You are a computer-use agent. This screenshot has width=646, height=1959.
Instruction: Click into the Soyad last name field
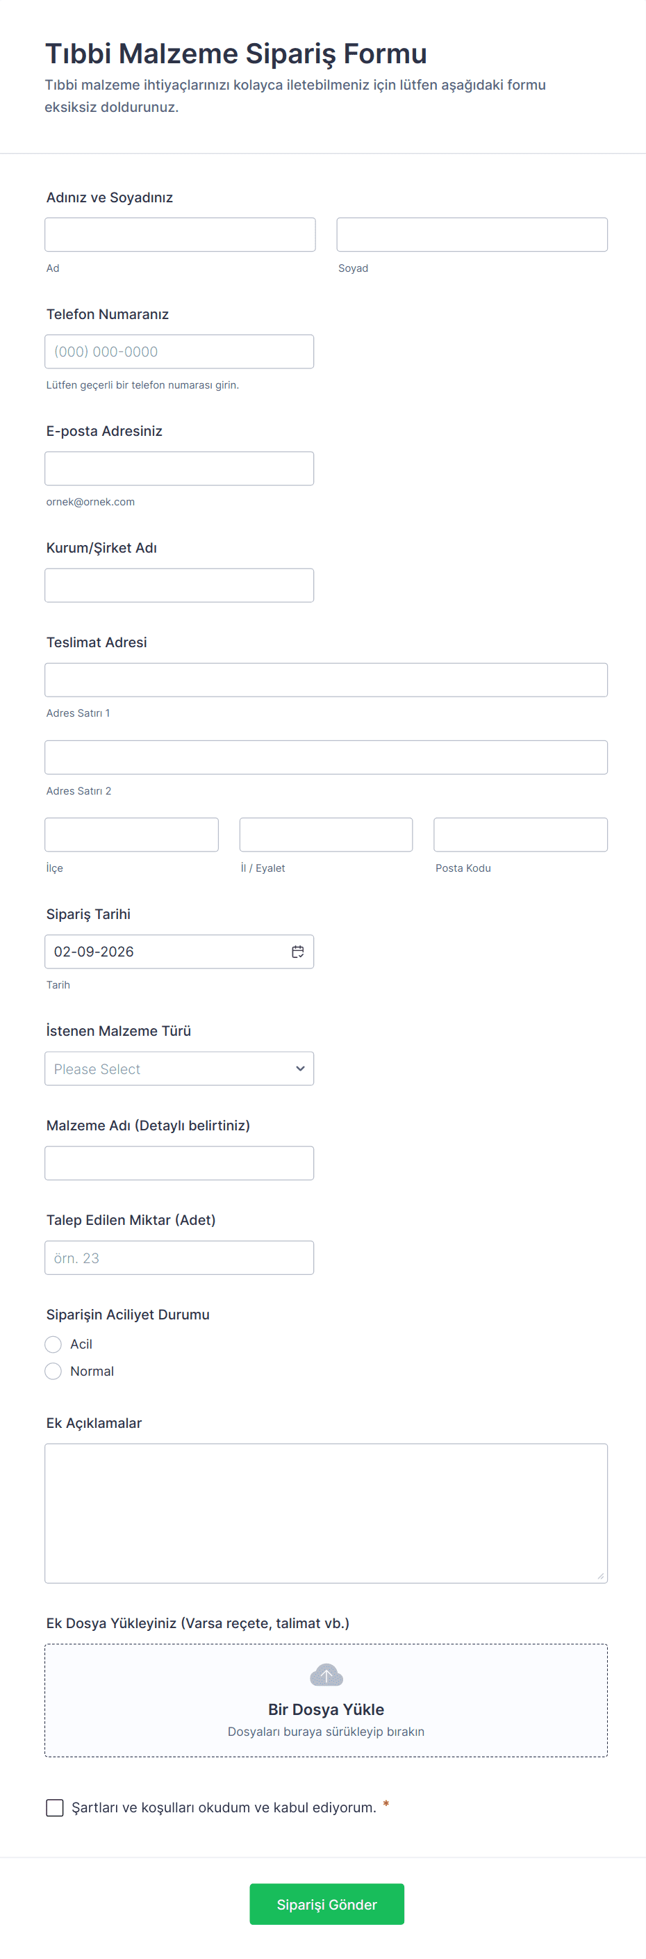point(471,234)
